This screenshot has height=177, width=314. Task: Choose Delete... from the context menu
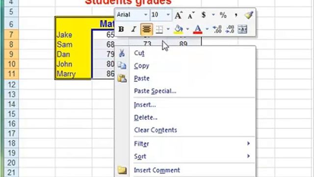(185, 118)
